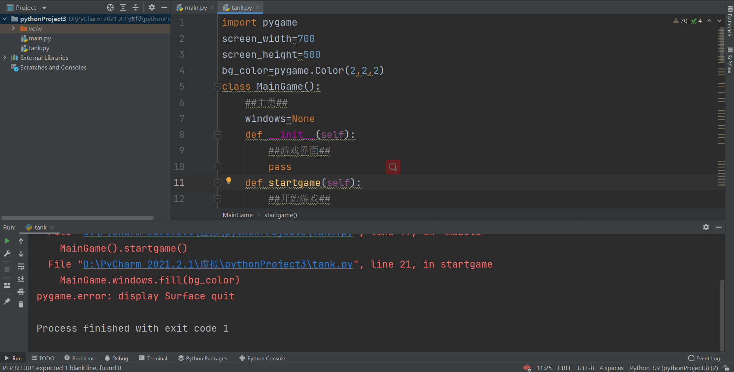
Task: Click the Select Opened File target icon
Action: tap(110, 7)
